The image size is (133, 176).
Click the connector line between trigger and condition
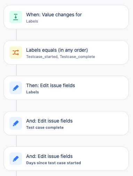[16, 35]
